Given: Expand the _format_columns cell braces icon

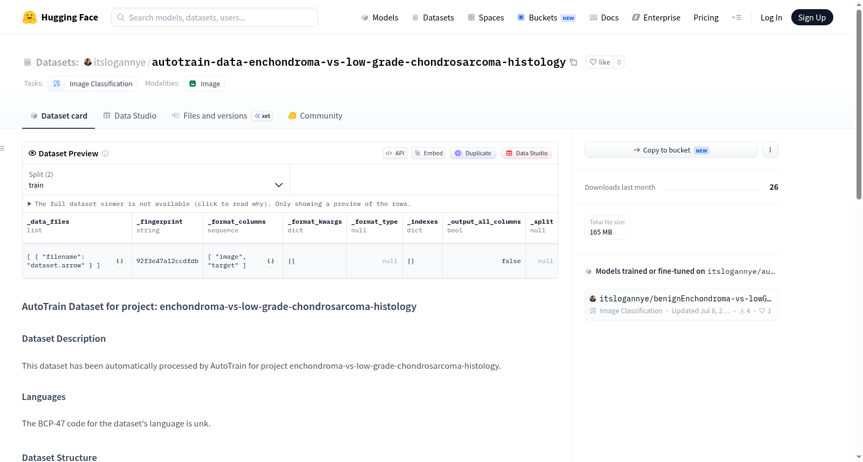Looking at the screenshot, I should click(x=271, y=261).
